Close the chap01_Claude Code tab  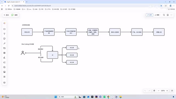[x=23, y=2]
